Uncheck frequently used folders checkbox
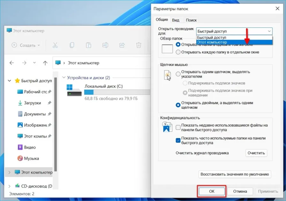This screenshot has height=201, width=286. pyautogui.click(x=178, y=140)
